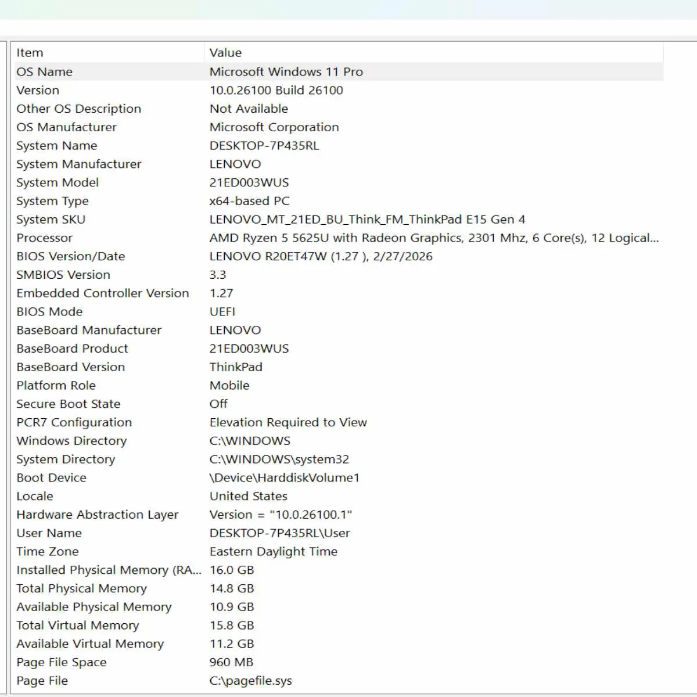697x697 pixels.
Task: Select the ThinkPad E15 Gen 4 SKU value
Action: tap(368, 220)
